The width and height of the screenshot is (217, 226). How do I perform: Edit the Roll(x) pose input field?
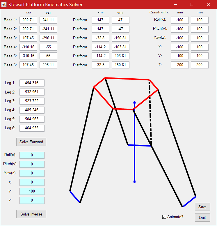[32, 155]
